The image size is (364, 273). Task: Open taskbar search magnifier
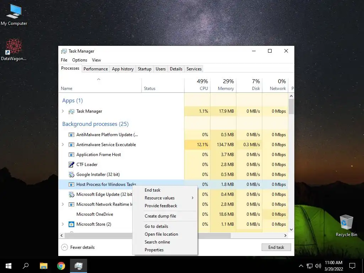pyautogui.click(x=26, y=266)
